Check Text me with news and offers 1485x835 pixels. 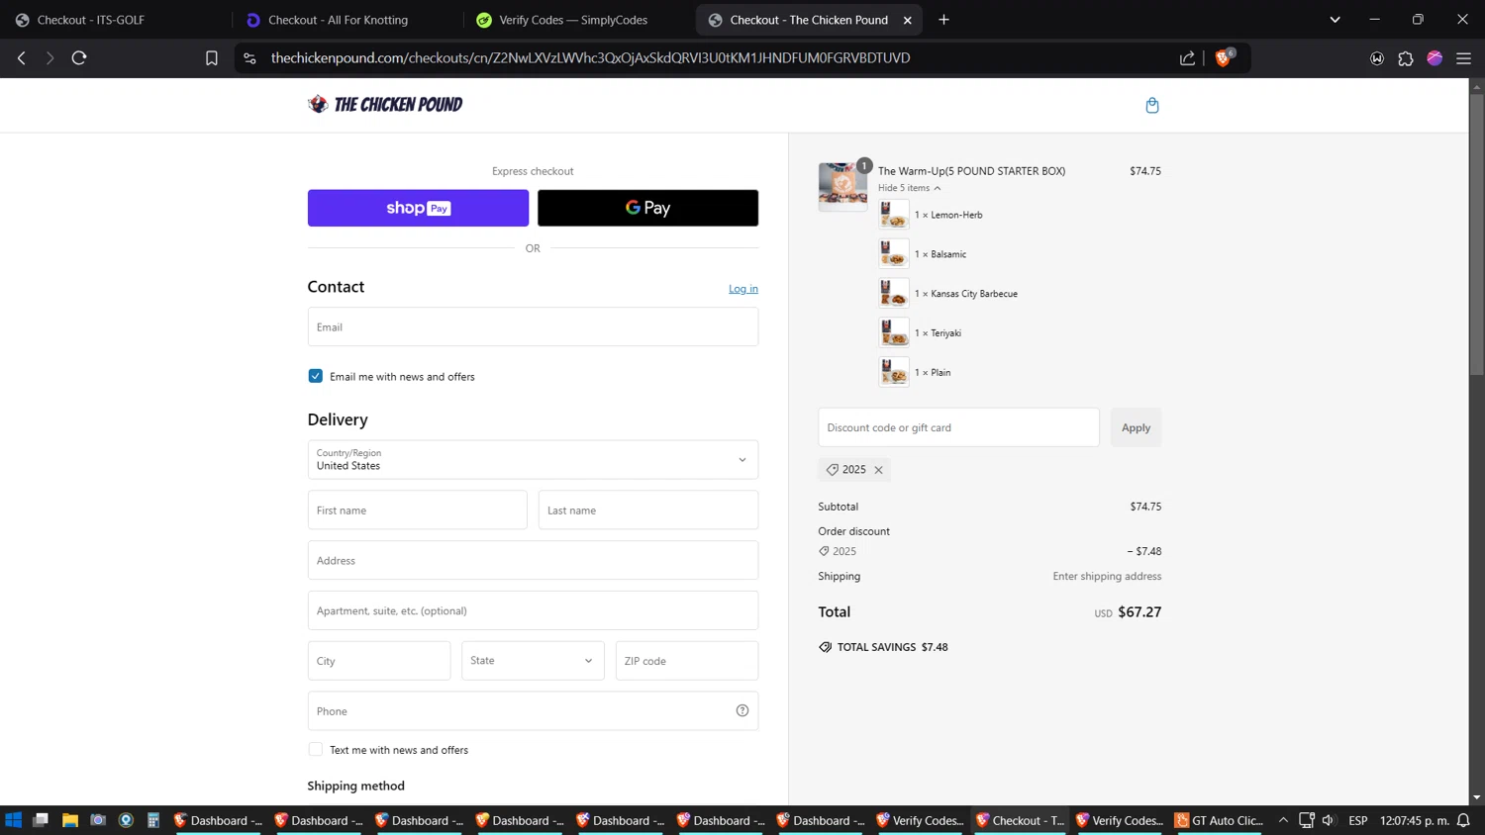315,750
